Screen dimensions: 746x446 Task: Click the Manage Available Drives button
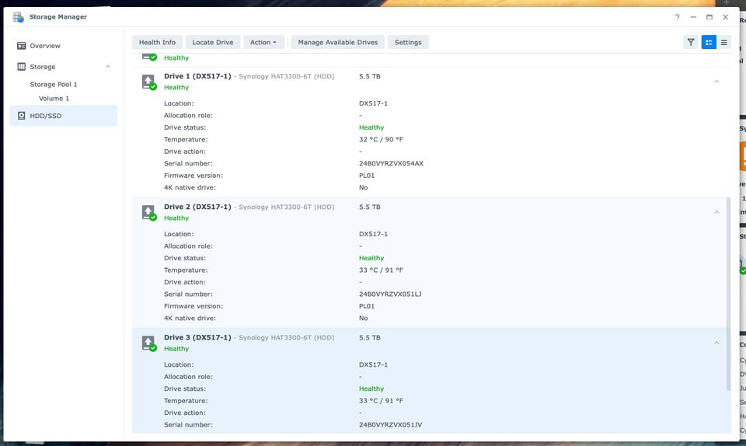[x=338, y=42]
